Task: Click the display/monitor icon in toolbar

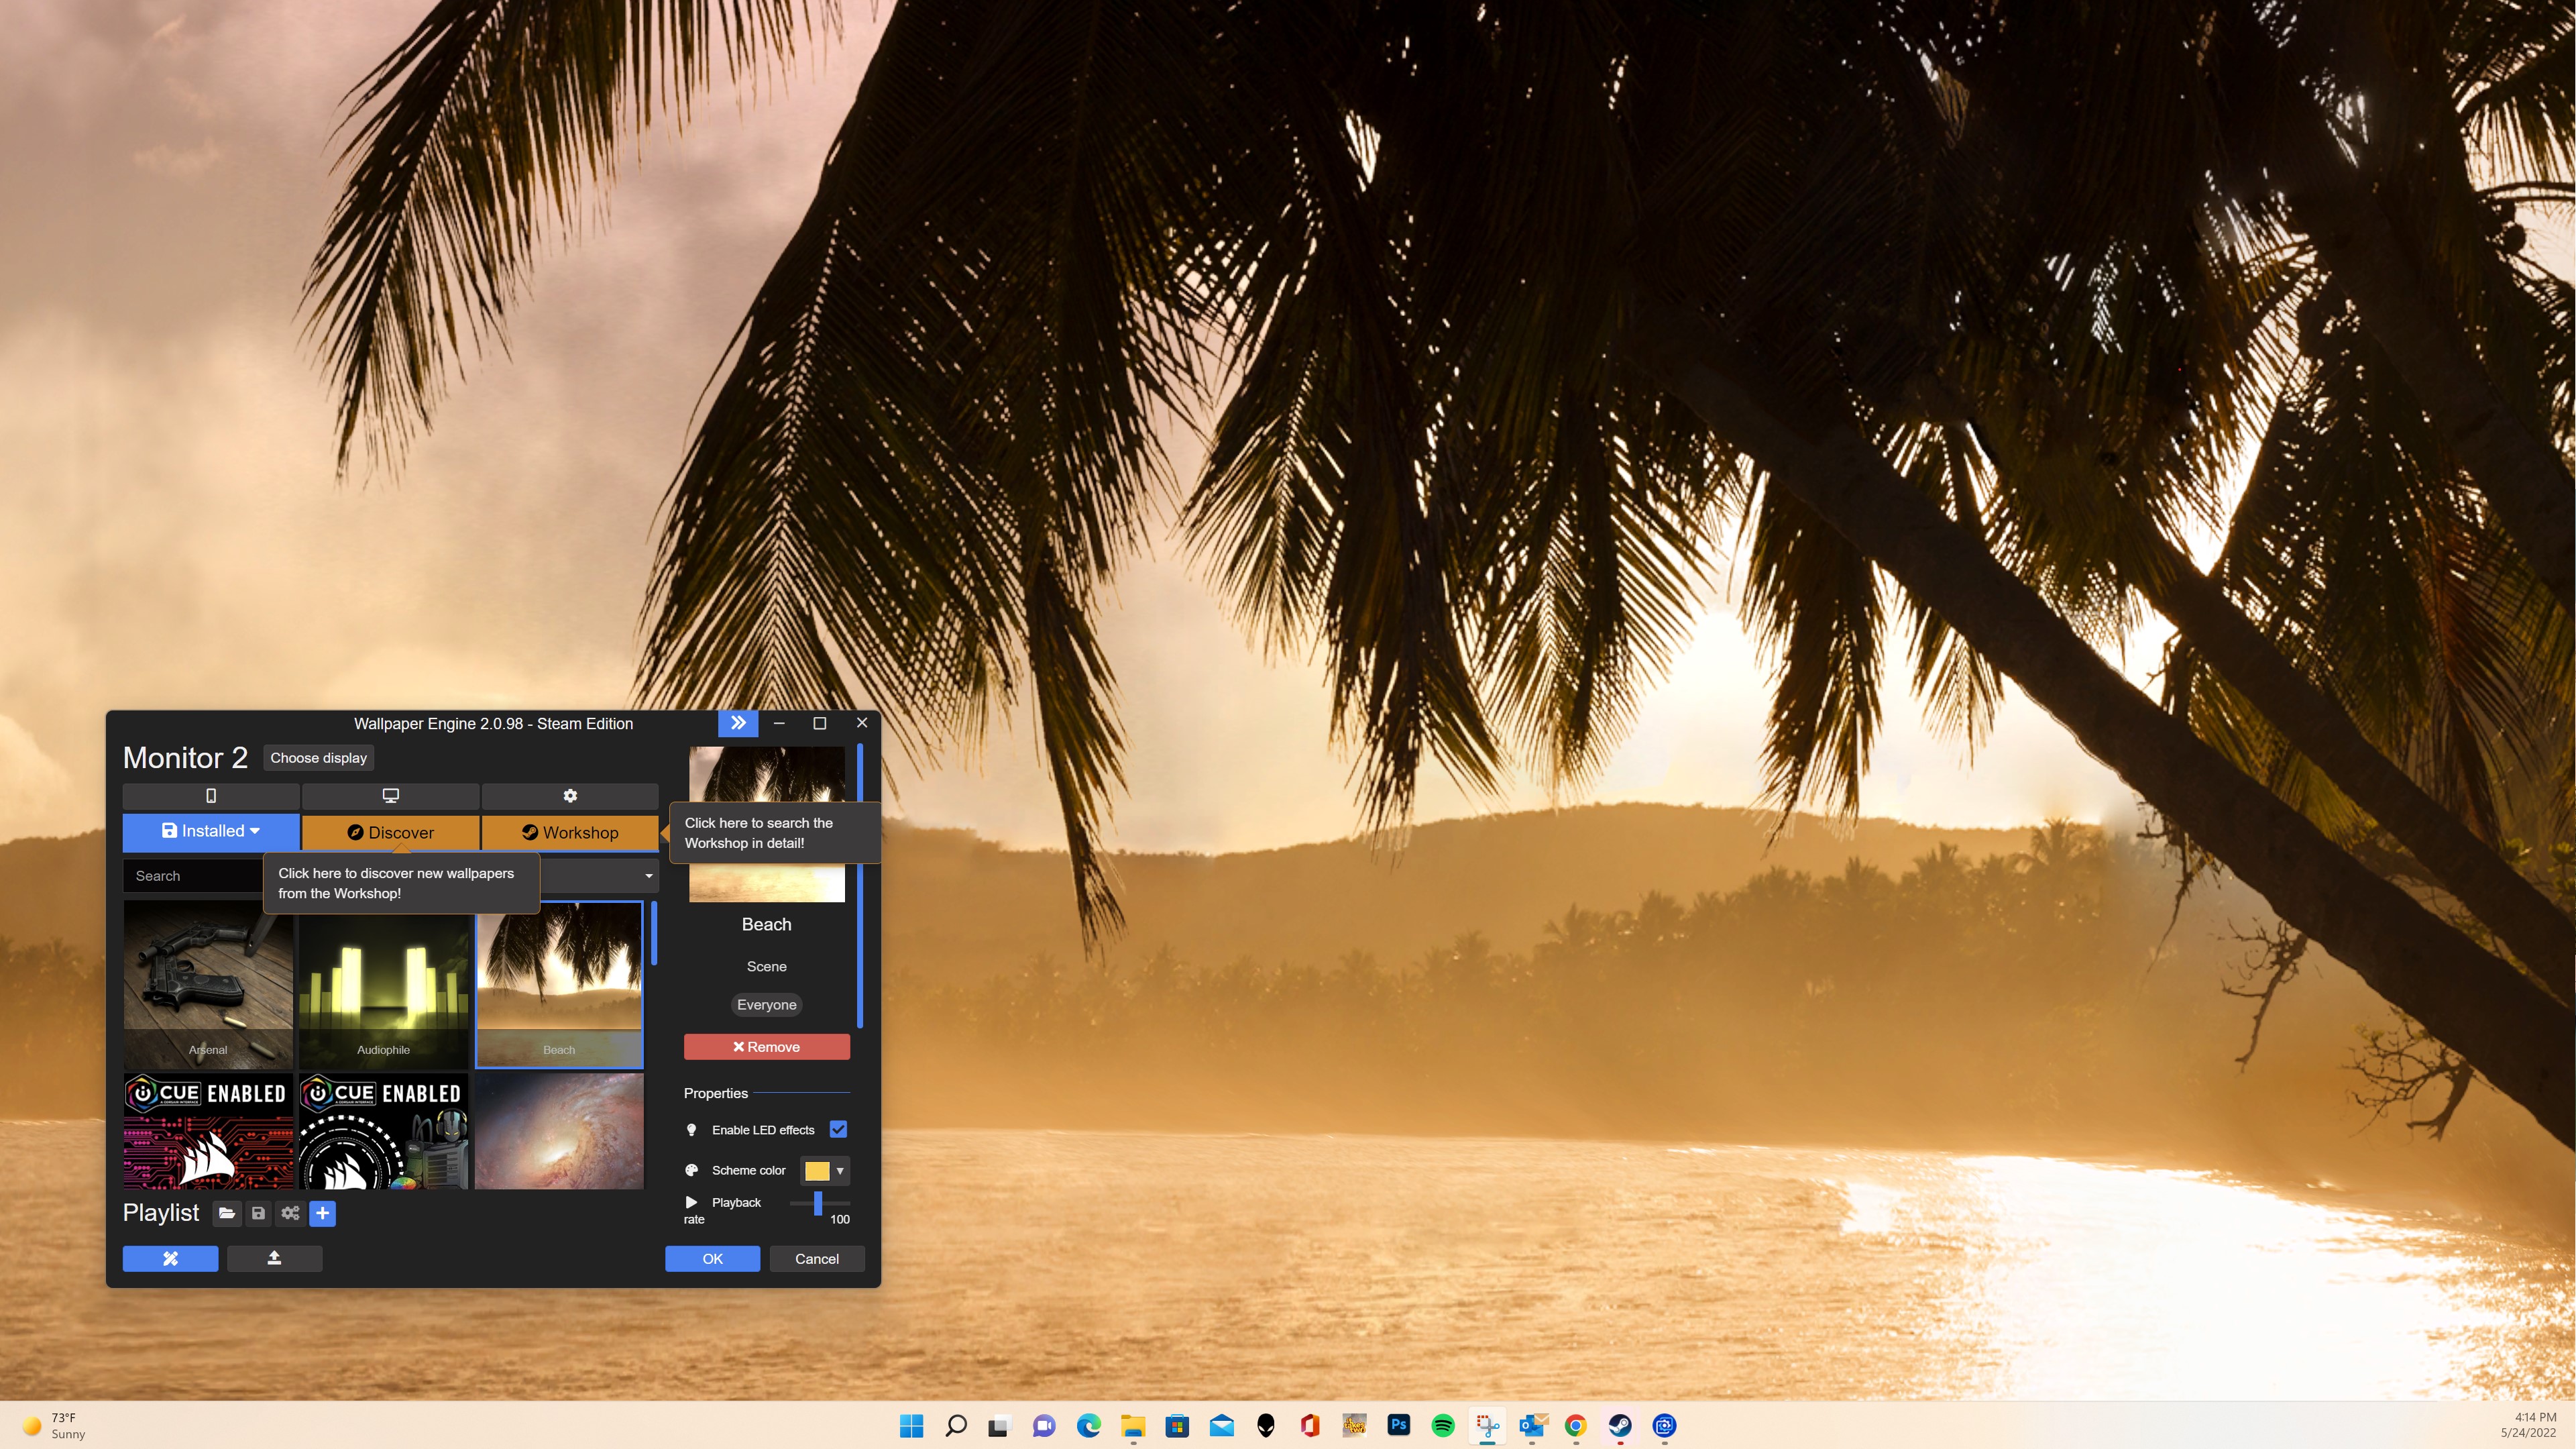Action: tap(391, 796)
